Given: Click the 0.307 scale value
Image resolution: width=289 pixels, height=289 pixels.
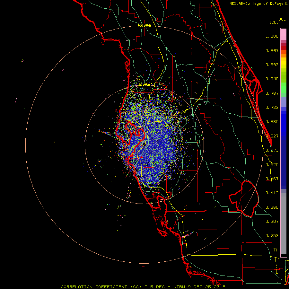Looking at the screenshot, I should click(272, 222).
